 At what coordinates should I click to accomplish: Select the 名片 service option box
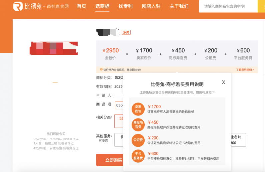point(238,140)
